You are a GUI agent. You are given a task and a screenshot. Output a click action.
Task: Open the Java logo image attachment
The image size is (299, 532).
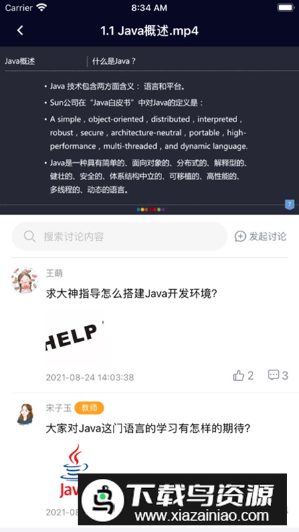[74, 471]
